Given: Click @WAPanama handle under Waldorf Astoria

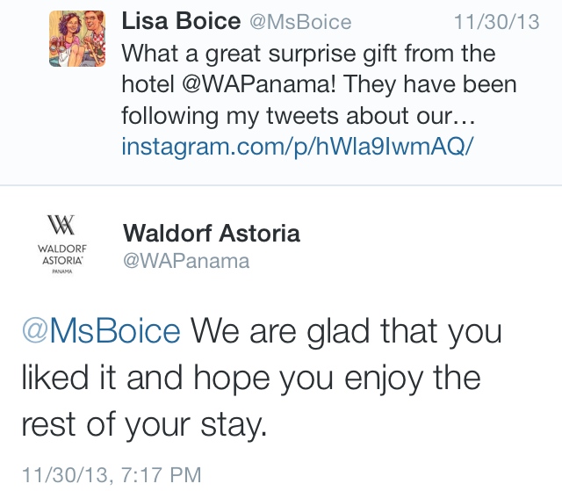Looking at the screenshot, I should [186, 261].
